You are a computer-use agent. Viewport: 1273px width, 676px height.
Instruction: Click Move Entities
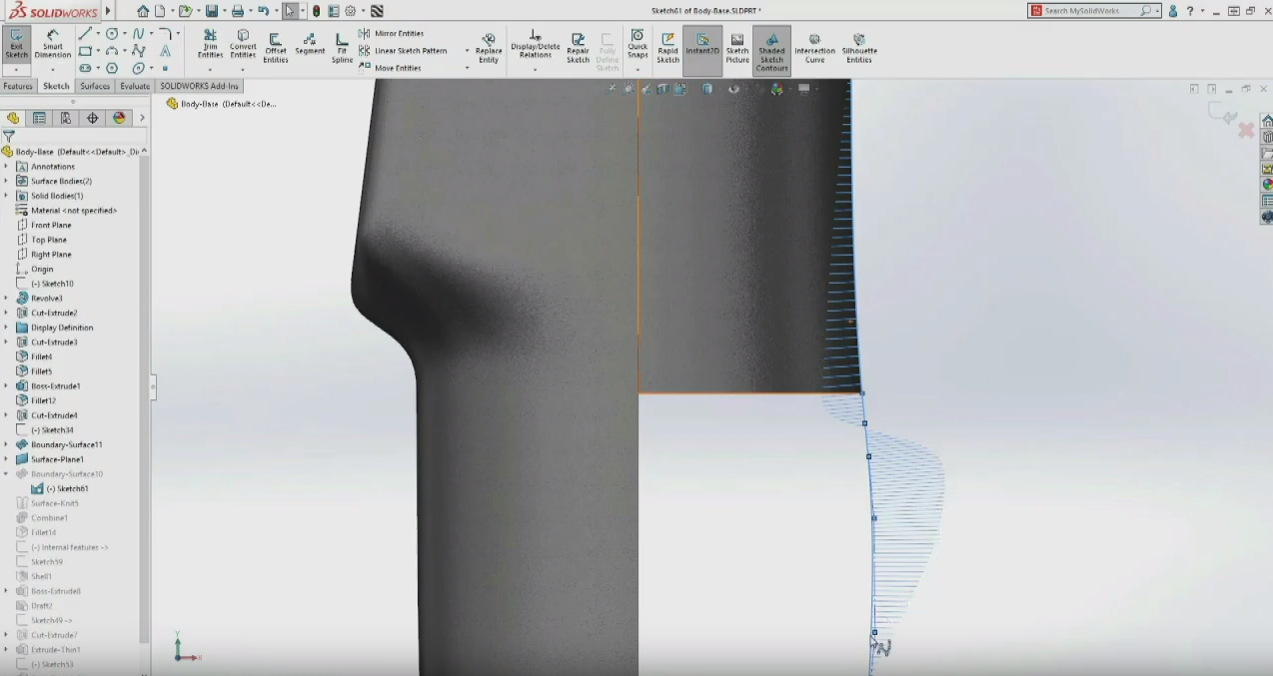click(390, 68)
